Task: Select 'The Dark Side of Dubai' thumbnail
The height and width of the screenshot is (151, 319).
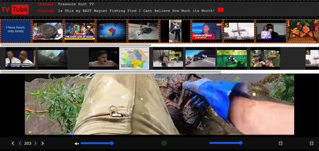Action: click(x=79, y=31)
